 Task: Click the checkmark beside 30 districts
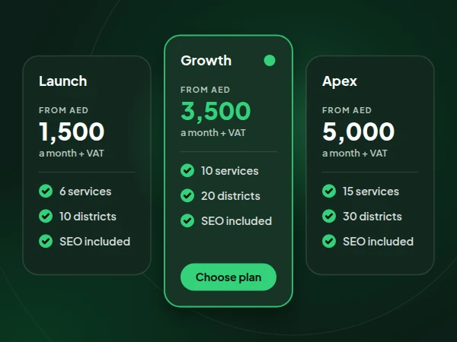click(329, 216)
